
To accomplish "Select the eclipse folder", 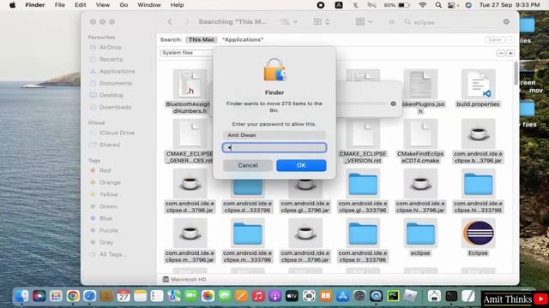I will point(420,234).
